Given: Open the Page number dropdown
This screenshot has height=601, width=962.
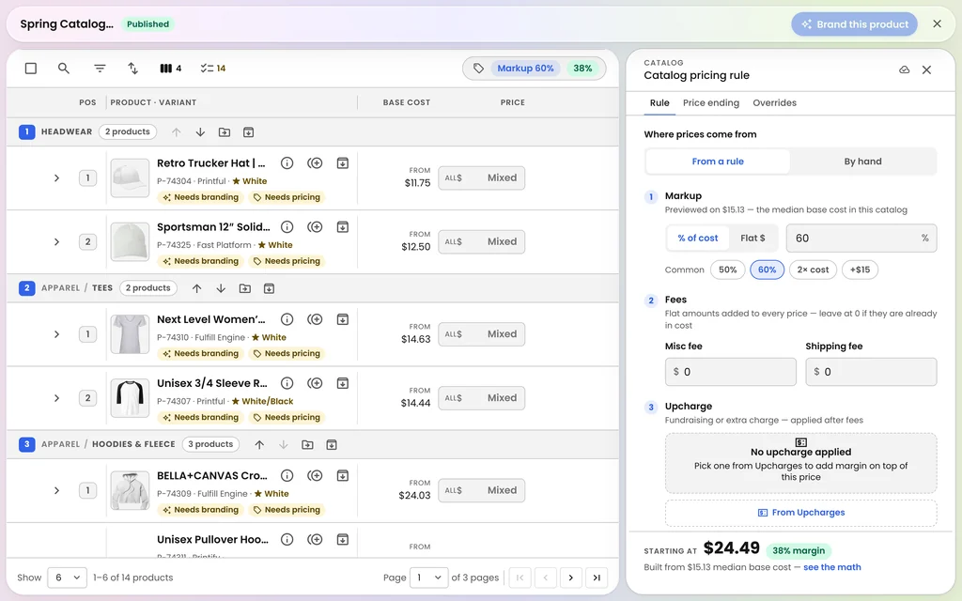Looking at the screenshot, I should coord(428,578).
